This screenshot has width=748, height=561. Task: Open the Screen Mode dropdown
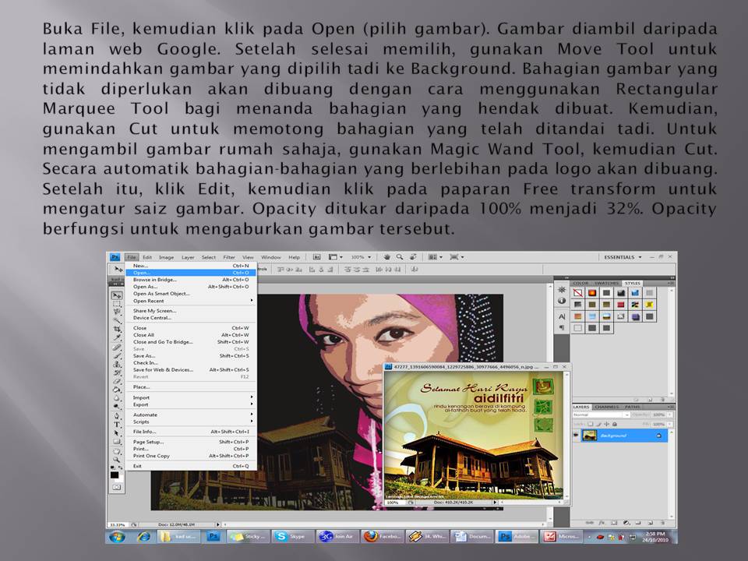[x=457, y=257]
